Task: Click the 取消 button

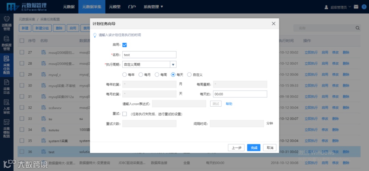Action: pos(270,147)
